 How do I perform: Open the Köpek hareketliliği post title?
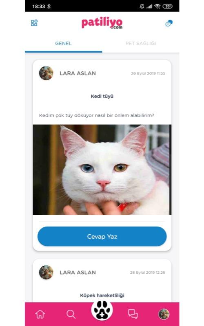click(102, 295)
